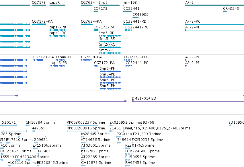The width and height of the screenshot is (244, 167).
Task: Select feature 447555
Action: [x=33, y=131]
